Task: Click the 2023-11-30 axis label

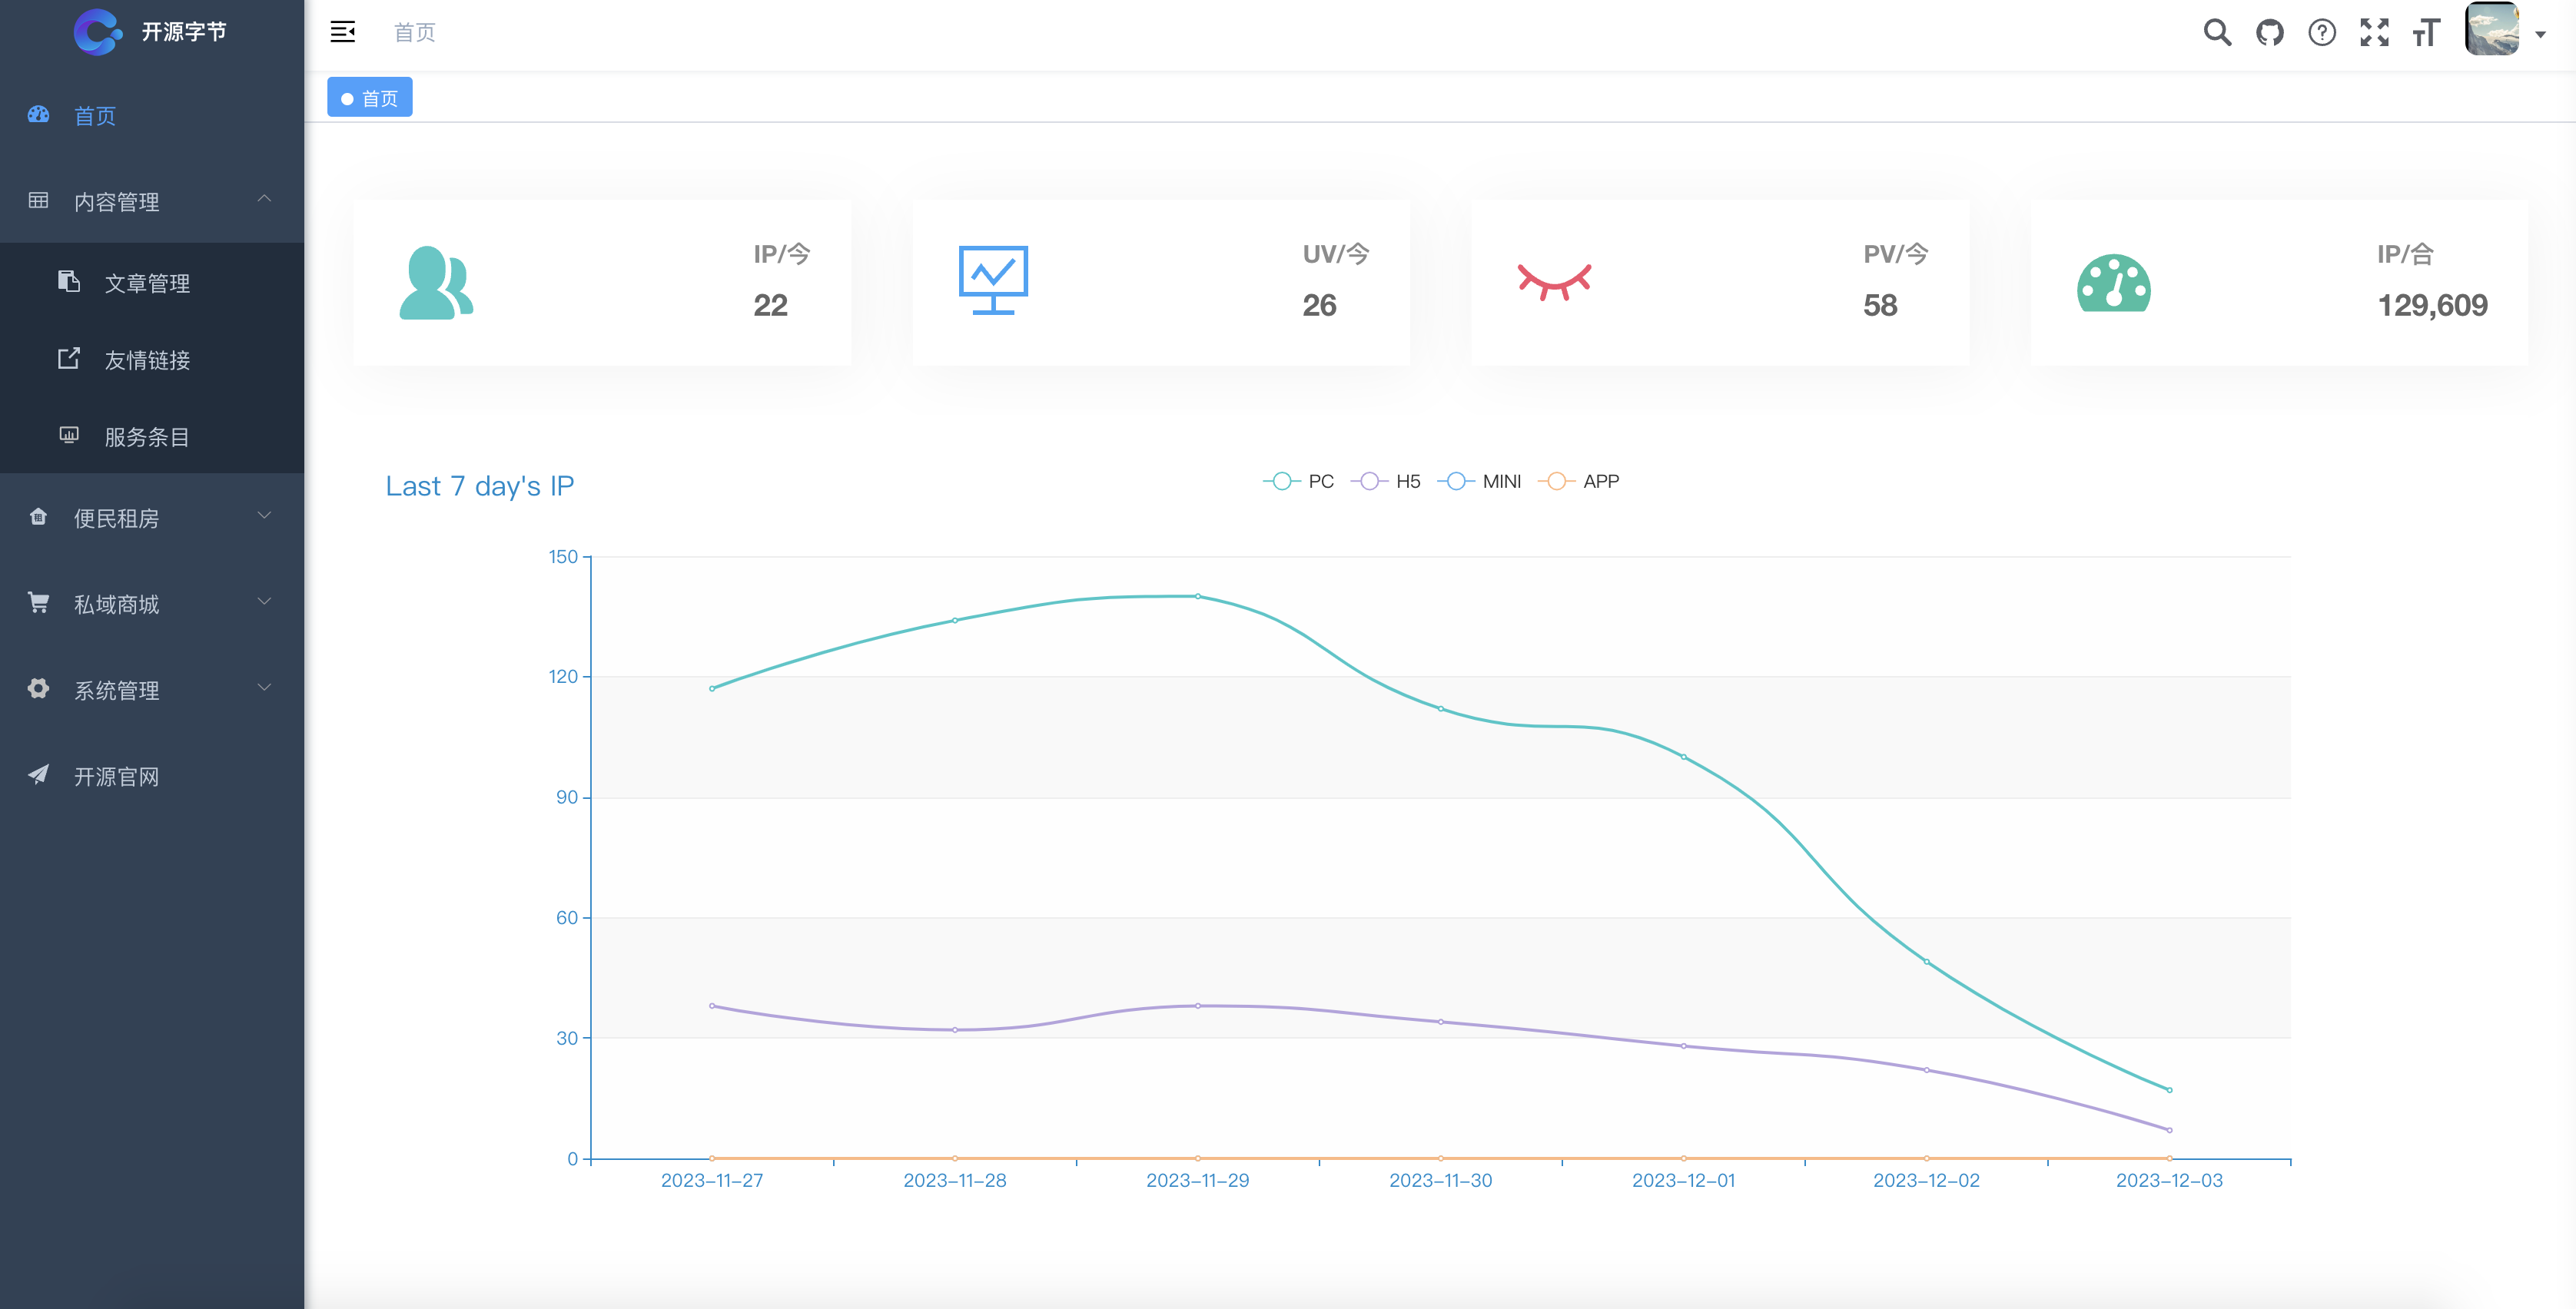Action: 1440,1181
